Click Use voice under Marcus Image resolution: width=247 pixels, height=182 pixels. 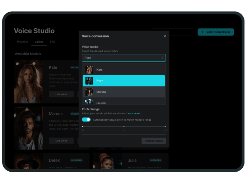click(x=61, y=141)
